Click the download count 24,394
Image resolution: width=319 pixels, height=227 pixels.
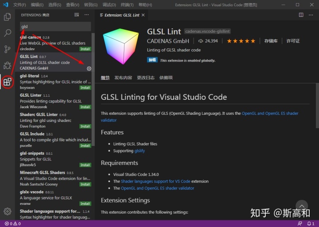pos(208,41)
